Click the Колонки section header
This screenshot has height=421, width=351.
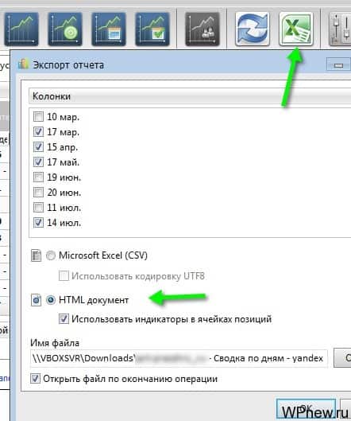click(x=190, y=96)
